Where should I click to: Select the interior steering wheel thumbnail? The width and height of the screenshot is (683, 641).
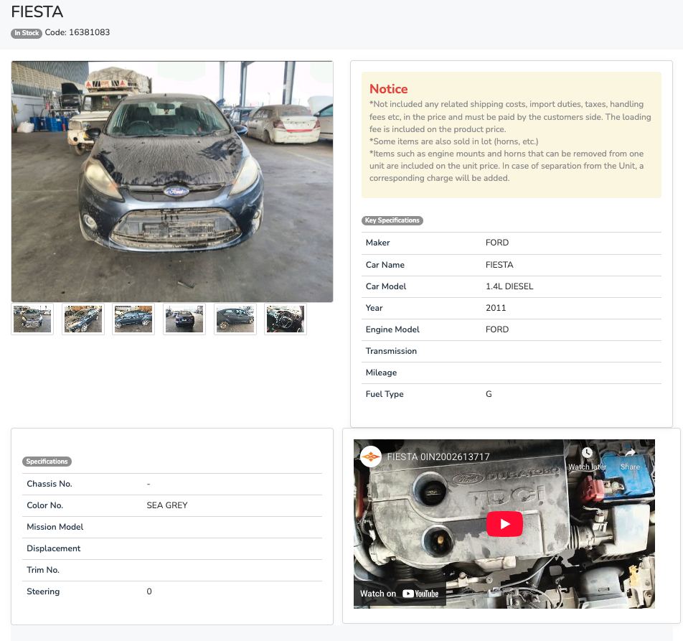286,319
